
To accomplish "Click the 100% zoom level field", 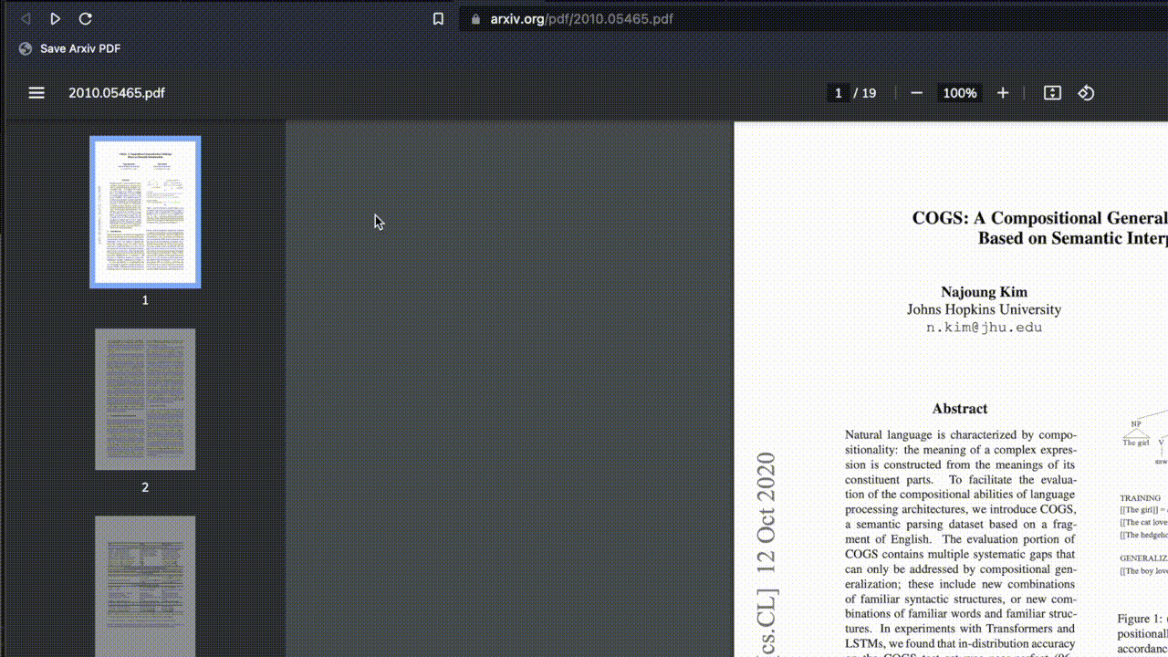I will coord(960,93).
